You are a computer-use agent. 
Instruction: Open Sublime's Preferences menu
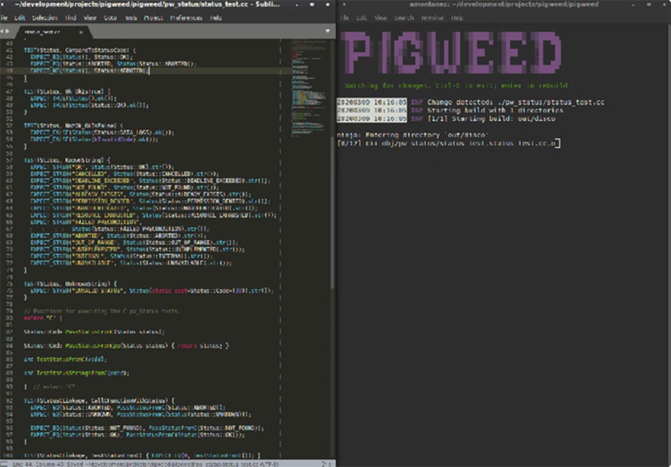pyautogui.click(x=186, y=17)
